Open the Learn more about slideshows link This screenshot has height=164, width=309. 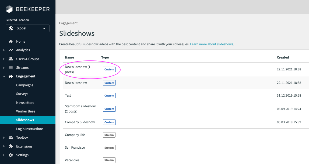click(212, 44)
